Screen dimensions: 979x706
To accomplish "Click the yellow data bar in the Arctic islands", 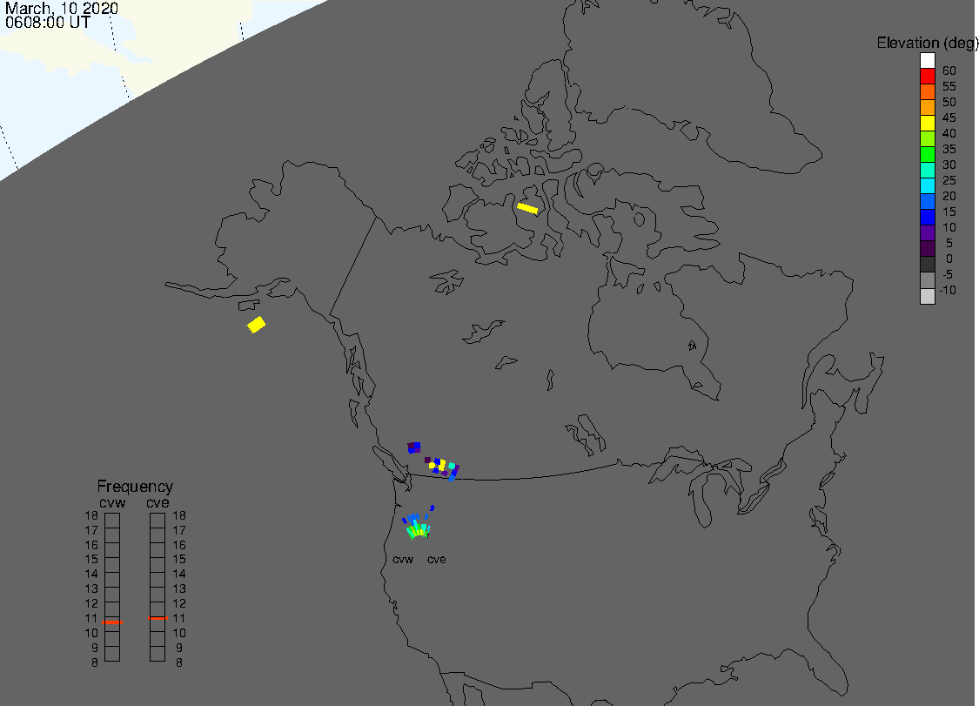I will [527, 208].
